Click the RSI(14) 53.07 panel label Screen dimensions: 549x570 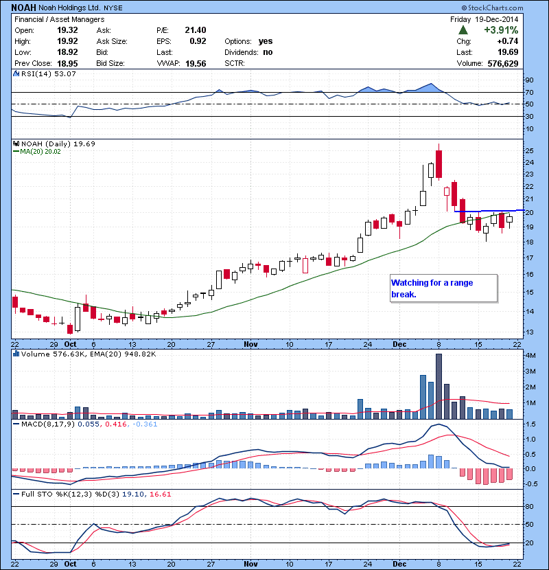tap(49, 73)
